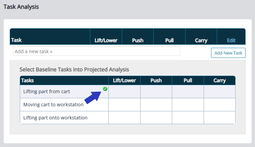Click Push cell for Moving cart to workstation
The image size is (255, 147).
[156, 105]
